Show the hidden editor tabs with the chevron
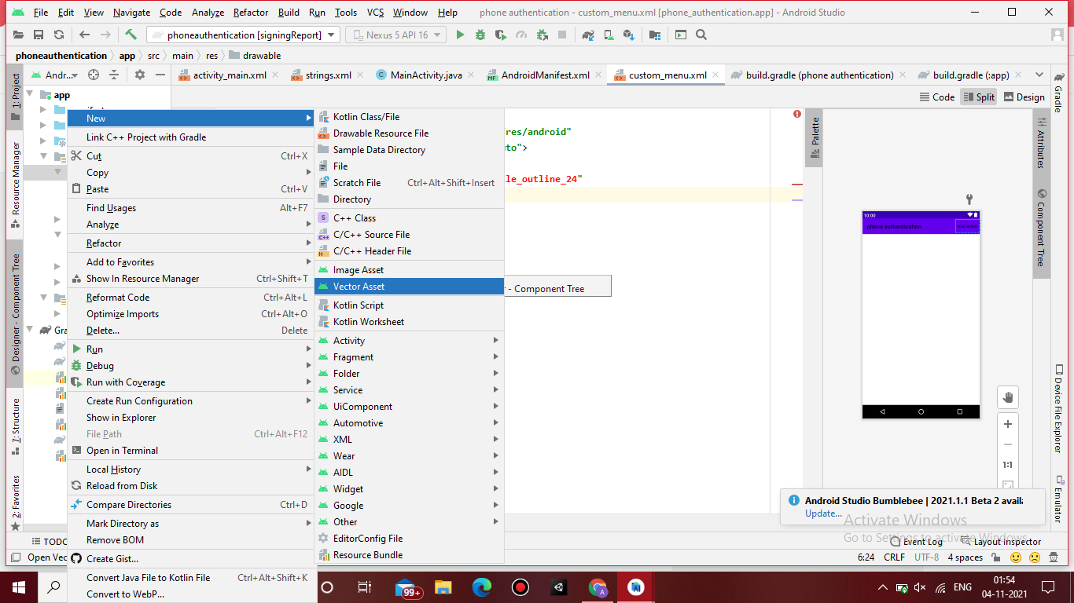Image resolution: width=1074 pixels, height=603 pixels. (1039, 75)
